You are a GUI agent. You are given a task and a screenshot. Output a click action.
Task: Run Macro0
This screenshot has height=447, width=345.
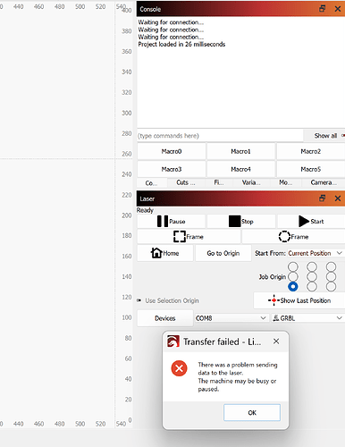point(172,151)
